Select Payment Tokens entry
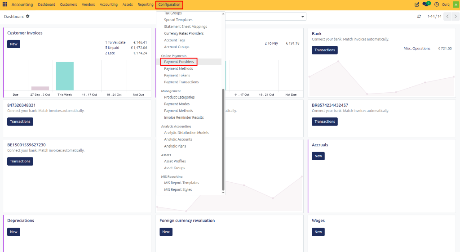 click(x=177, y=75)
